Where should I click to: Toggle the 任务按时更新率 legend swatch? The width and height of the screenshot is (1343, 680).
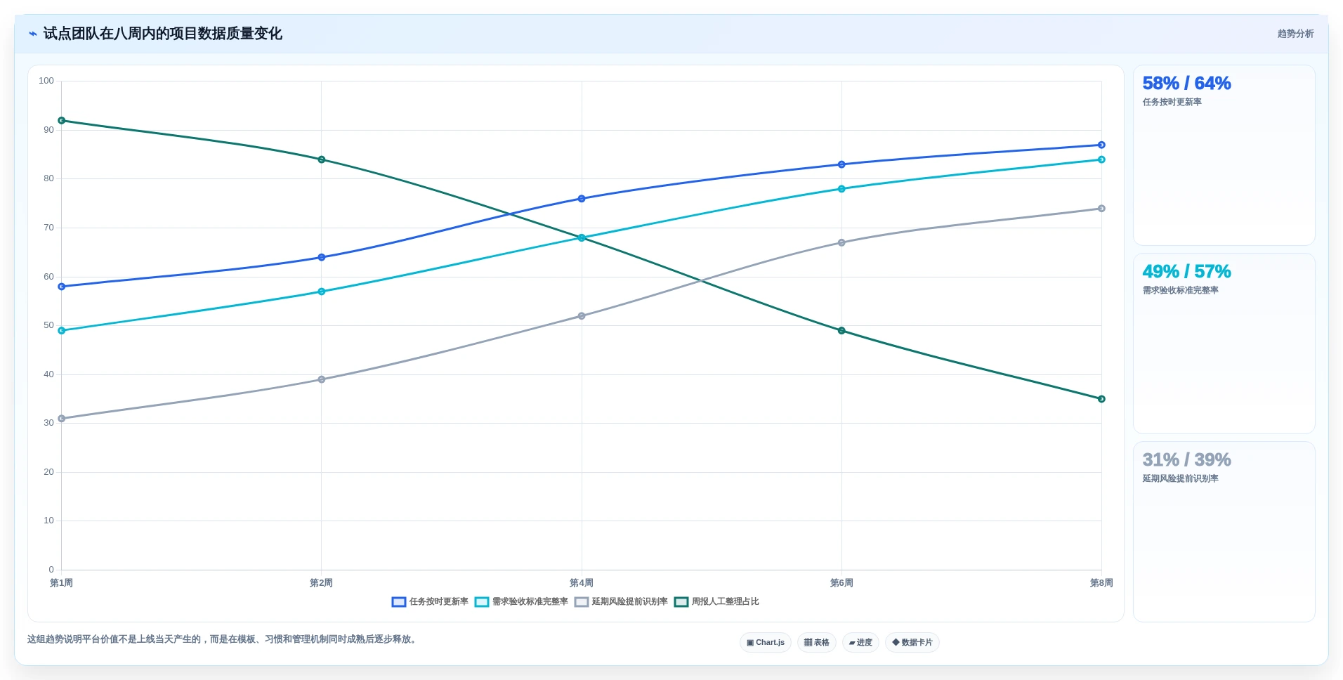click(399, 602)
